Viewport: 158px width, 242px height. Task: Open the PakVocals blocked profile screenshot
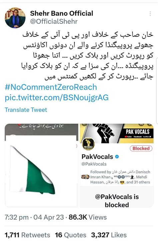coord(117,165)
